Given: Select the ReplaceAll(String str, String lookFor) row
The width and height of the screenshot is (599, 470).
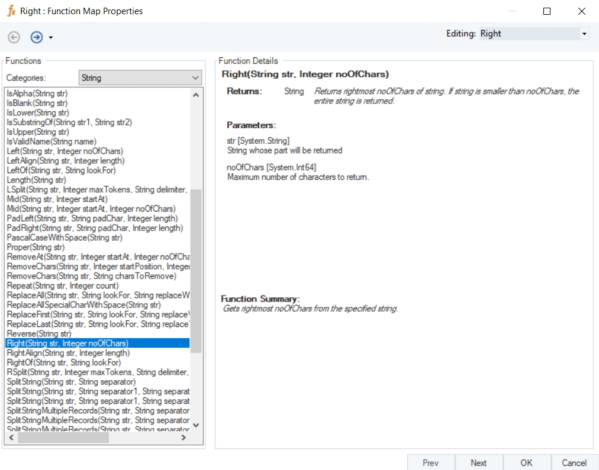Looking at the screenshot, I should pos(98,295).
